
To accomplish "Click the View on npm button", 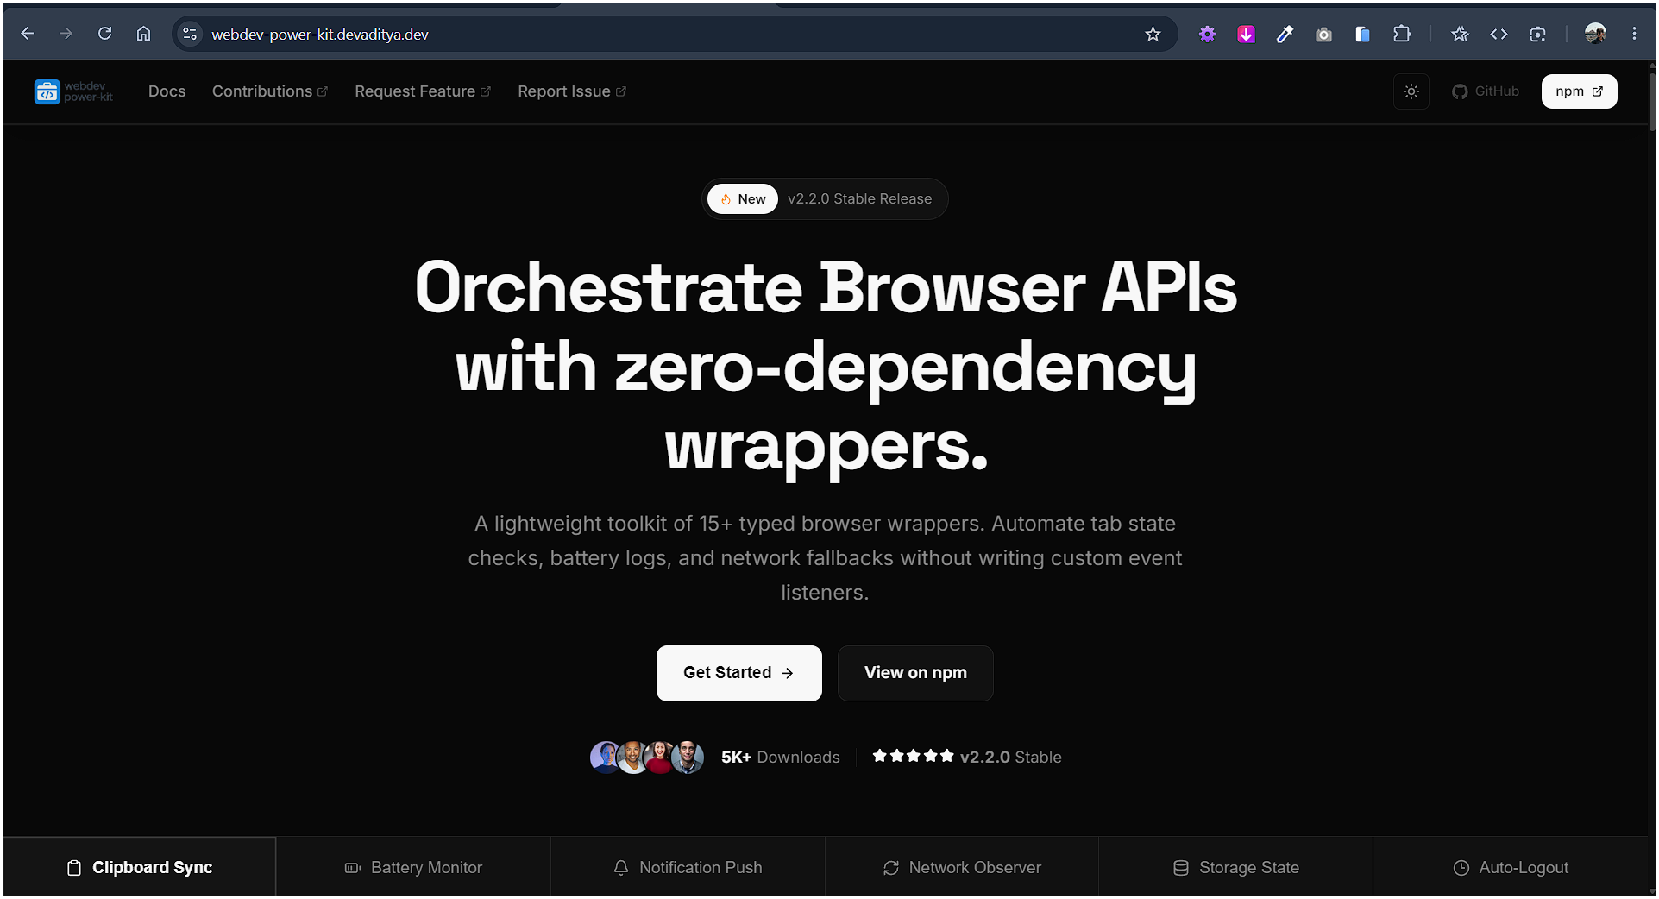I will click(x=915, y=673).
